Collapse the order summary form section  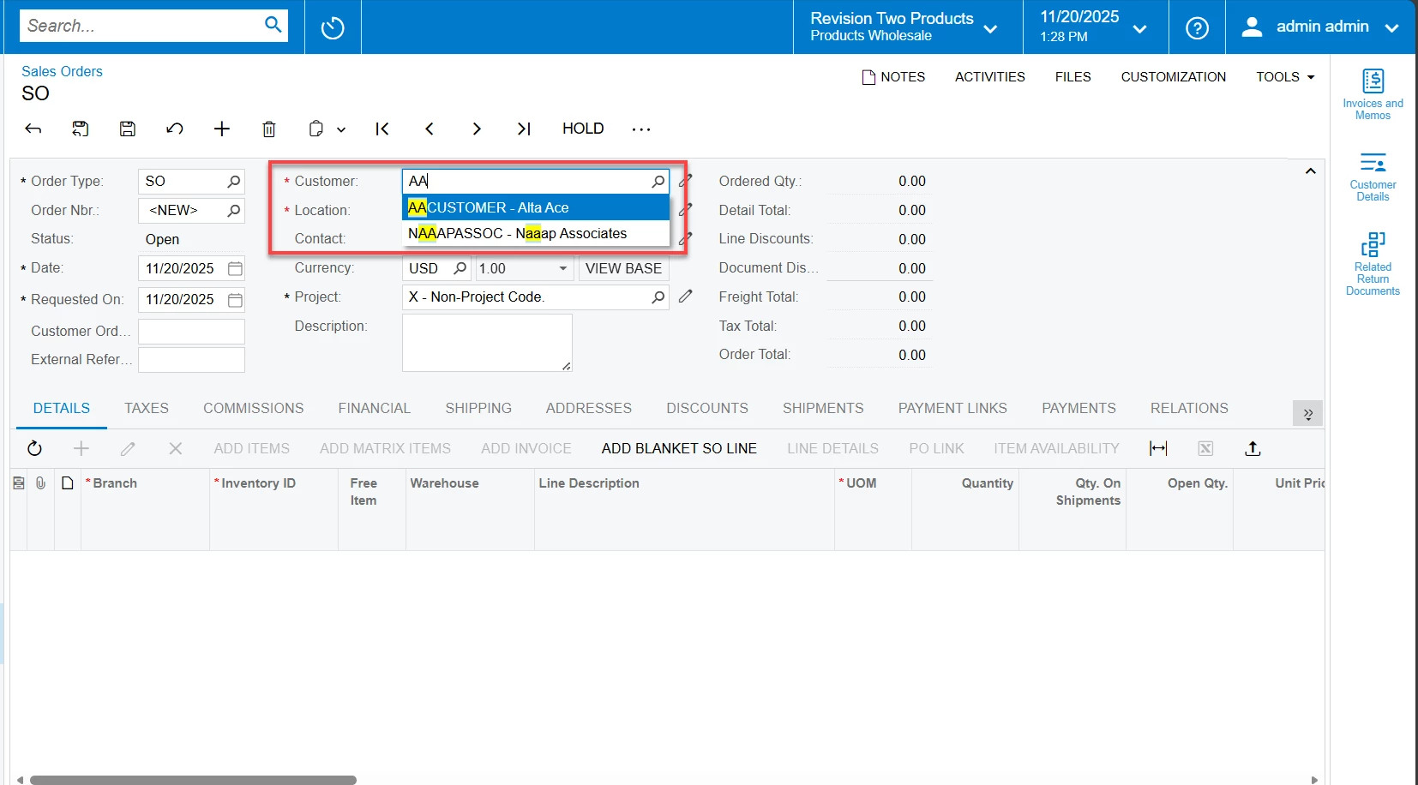1310,171
